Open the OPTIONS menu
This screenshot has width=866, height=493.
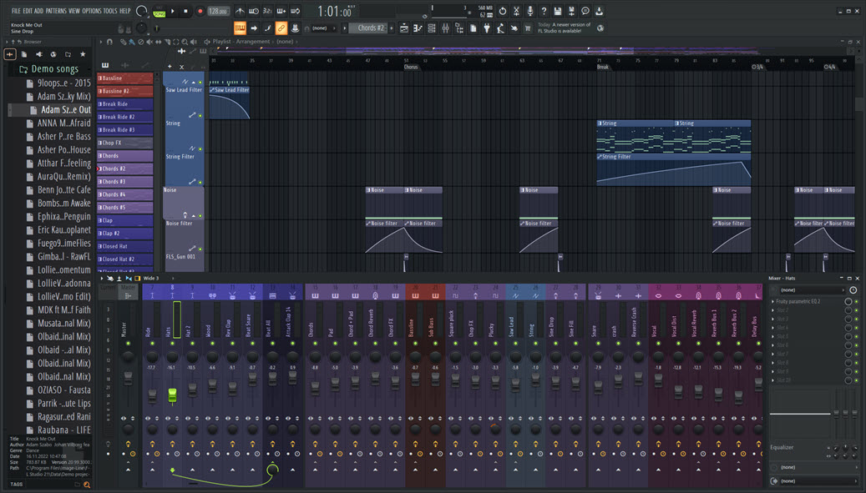pos(92,11)
